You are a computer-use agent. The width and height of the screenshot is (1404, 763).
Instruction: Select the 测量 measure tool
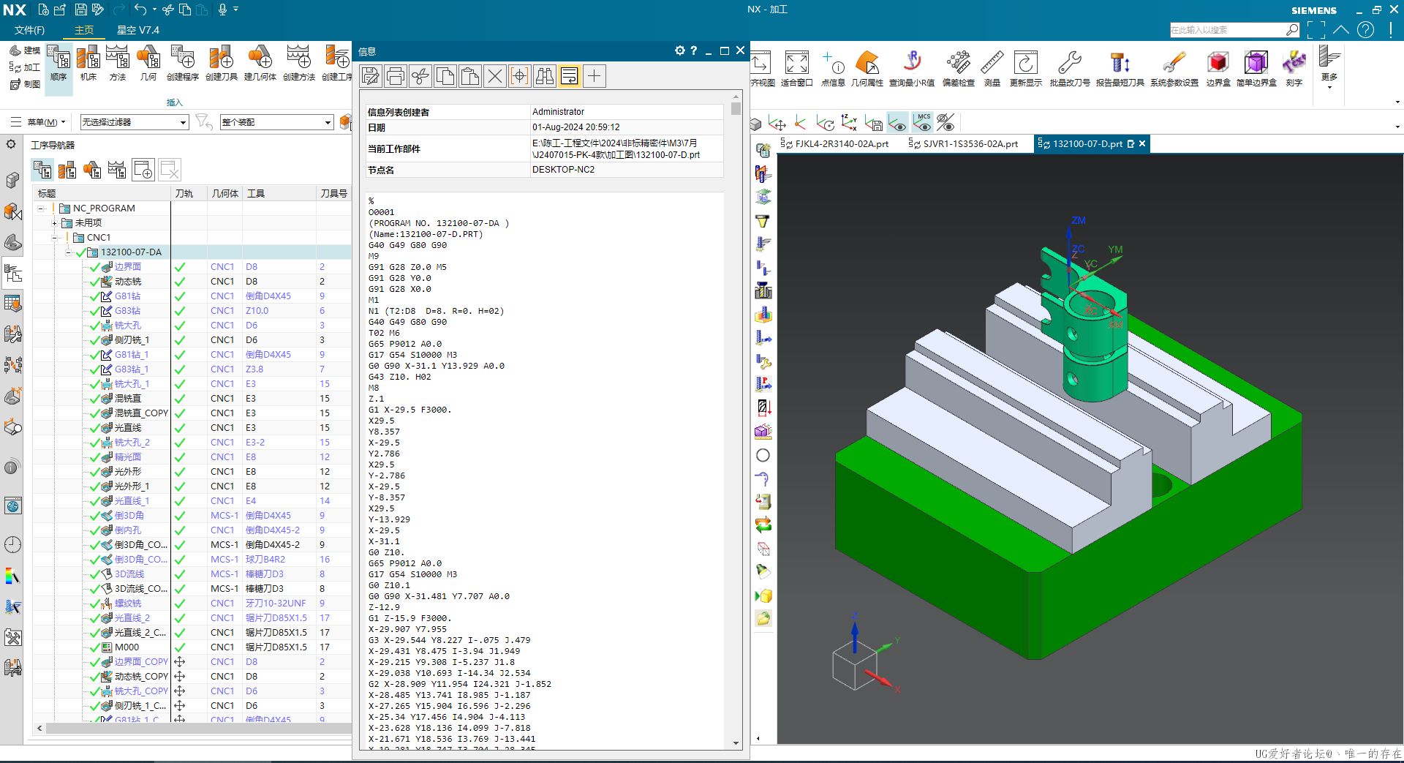pyautogui.click(x=992, y=69)
